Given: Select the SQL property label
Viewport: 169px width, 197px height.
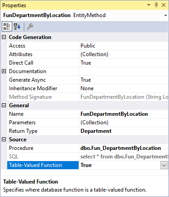Looking at the screenshot, I should 13,157.
